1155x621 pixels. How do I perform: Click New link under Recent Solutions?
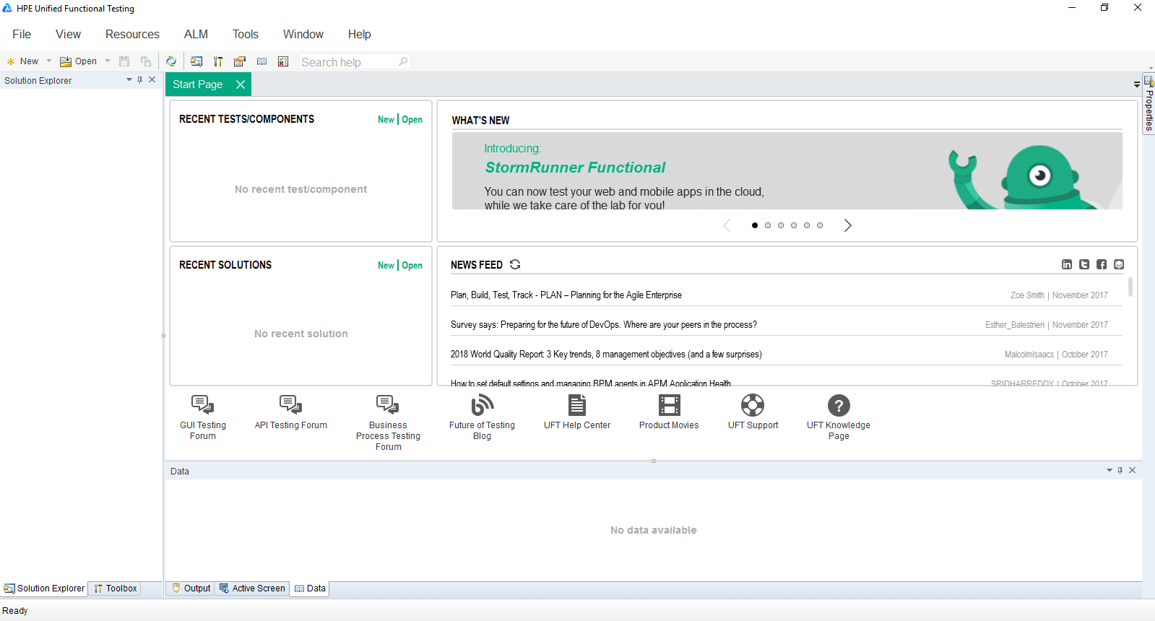point(386,266)
